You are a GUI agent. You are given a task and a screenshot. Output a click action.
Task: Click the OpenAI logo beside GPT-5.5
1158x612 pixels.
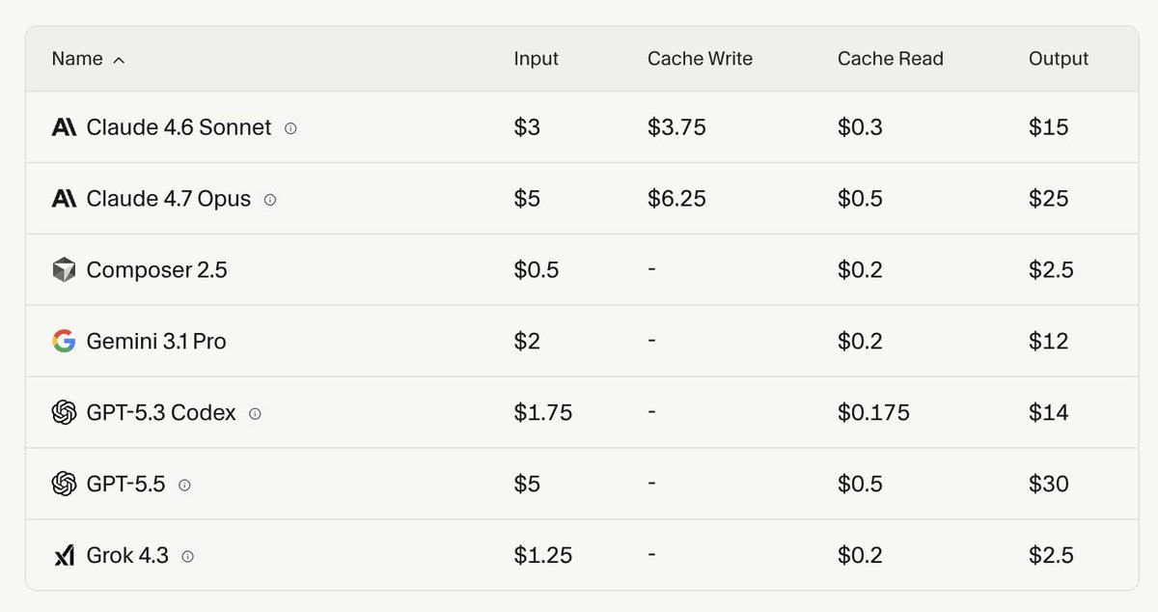pos(64,485)
